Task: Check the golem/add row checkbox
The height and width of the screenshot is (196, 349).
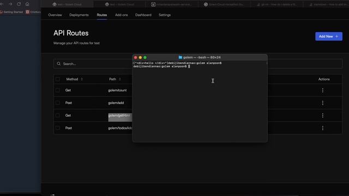Action: (x=58, y=103)
